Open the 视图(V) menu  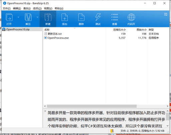[48, 8]
